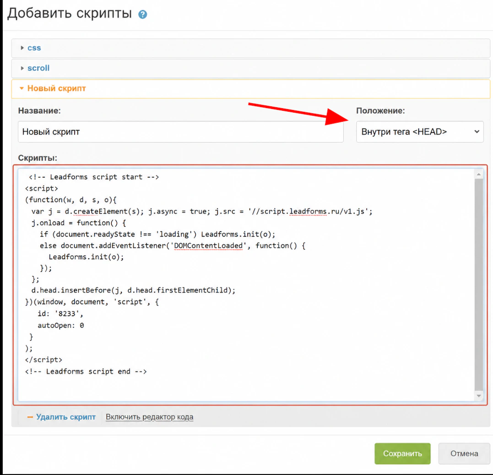Click the Положение label
Image resolution: width=493 pixels, height=475 pixels.
tap(380, 111)
